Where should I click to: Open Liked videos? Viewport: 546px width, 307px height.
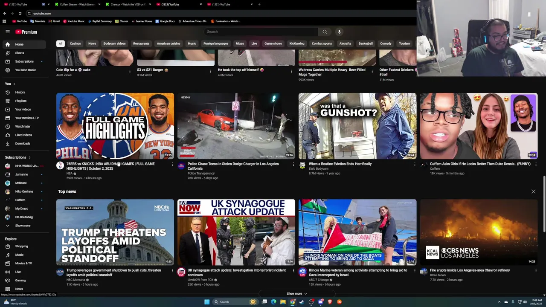coord(23,135)
